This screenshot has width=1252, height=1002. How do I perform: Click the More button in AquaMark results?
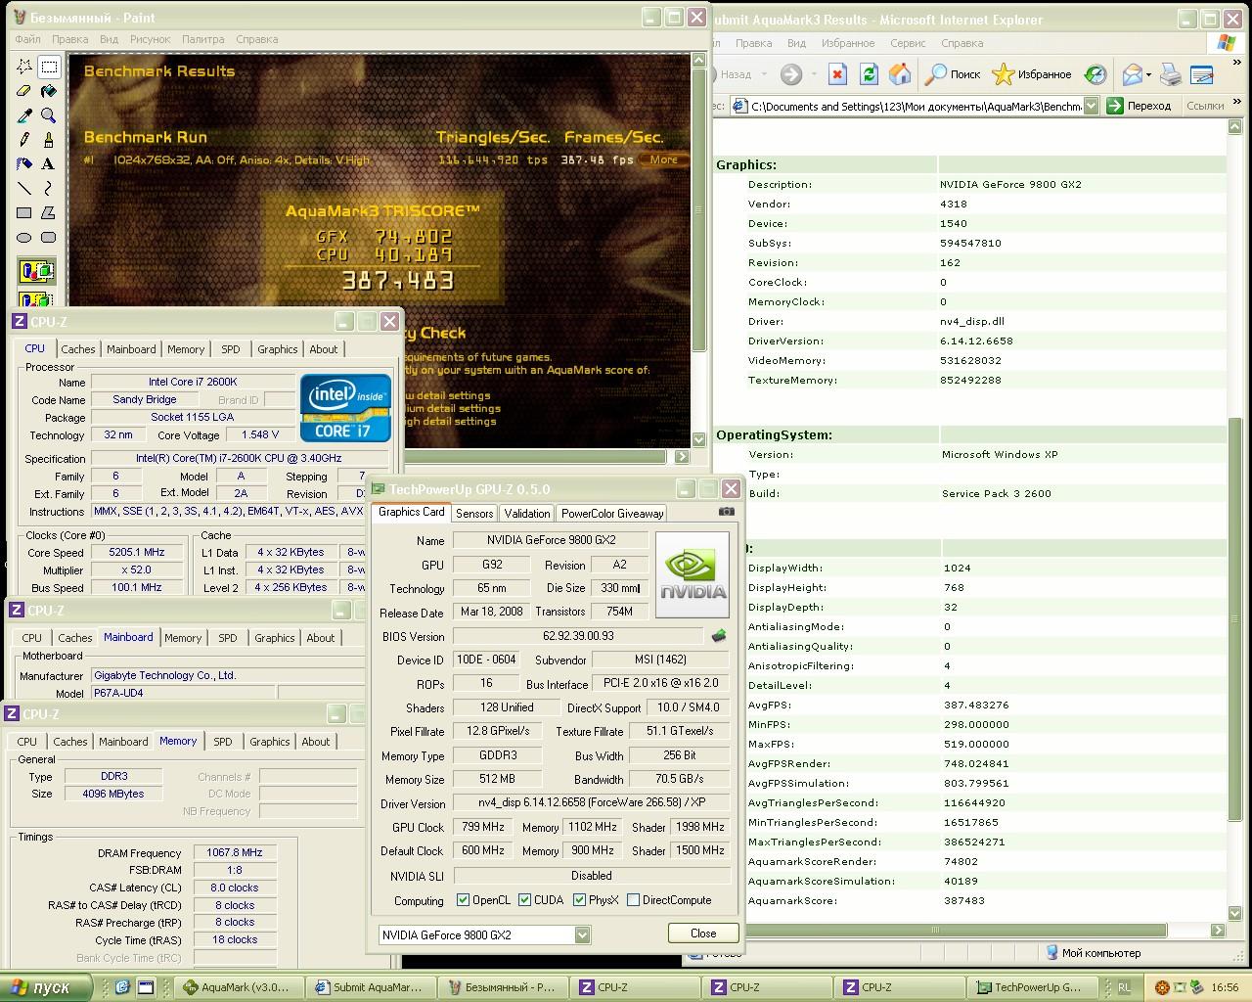pyautogui.click(x=663, y=159)
